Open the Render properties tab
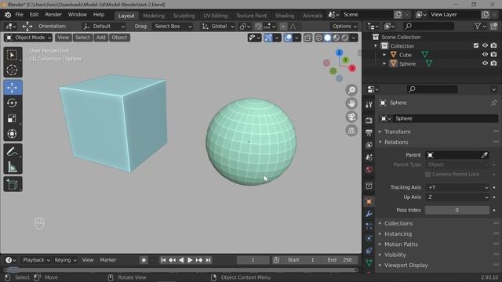Screen dimensions: 502x282 [x=369, y=120]
